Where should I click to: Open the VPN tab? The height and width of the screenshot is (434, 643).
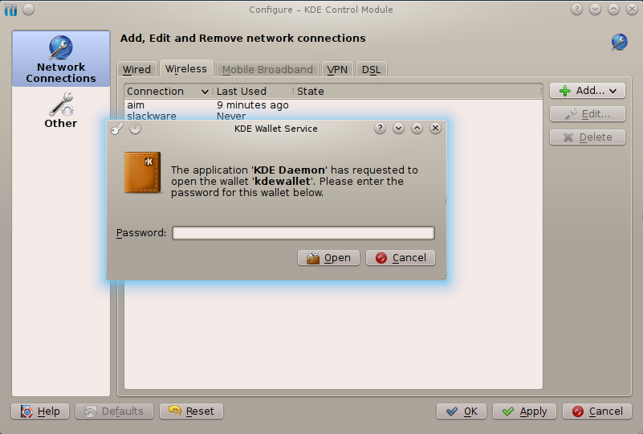click(x=337, y=69)
